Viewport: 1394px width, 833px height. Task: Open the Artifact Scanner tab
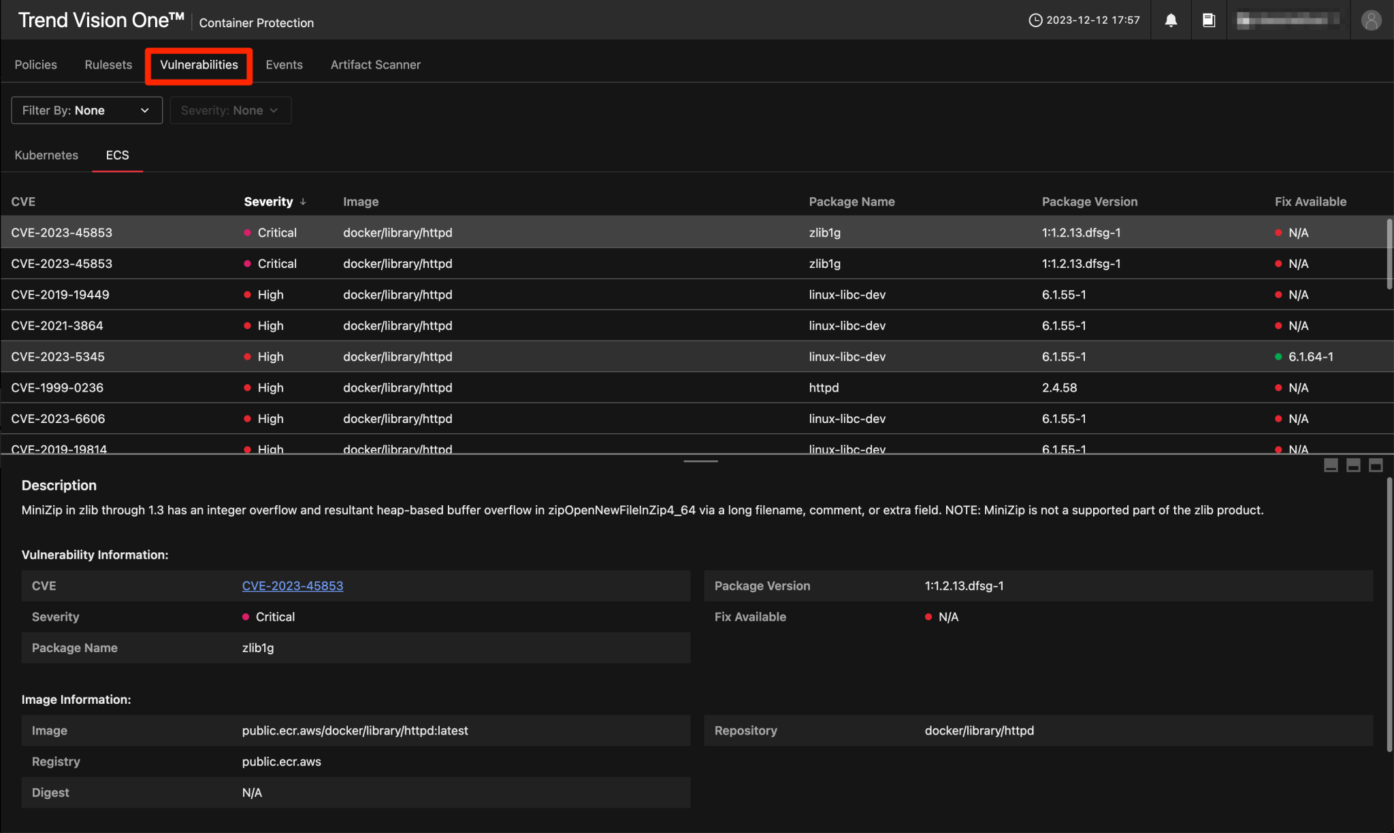(375, 65)
